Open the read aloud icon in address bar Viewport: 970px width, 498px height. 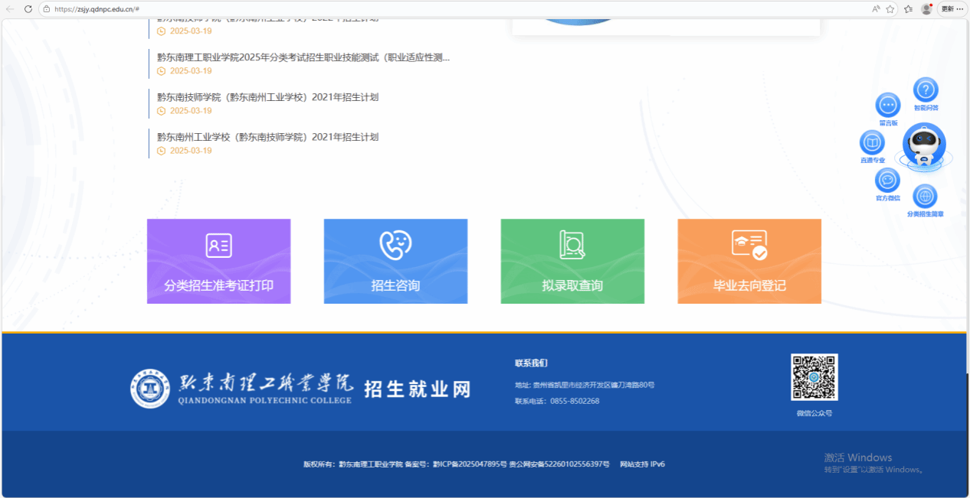(x=876, y=9)
